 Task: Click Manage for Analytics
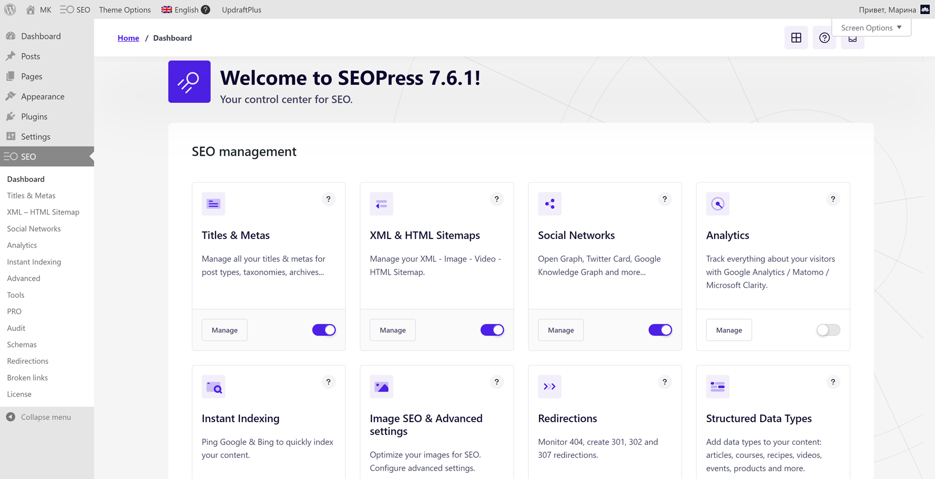click(729, 330)
